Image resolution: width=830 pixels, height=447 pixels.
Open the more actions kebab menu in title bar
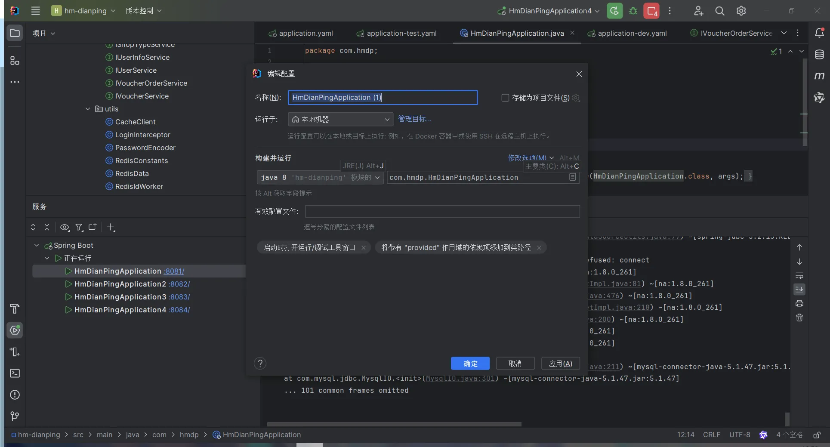pyautogui.click(x=670, y=11)
